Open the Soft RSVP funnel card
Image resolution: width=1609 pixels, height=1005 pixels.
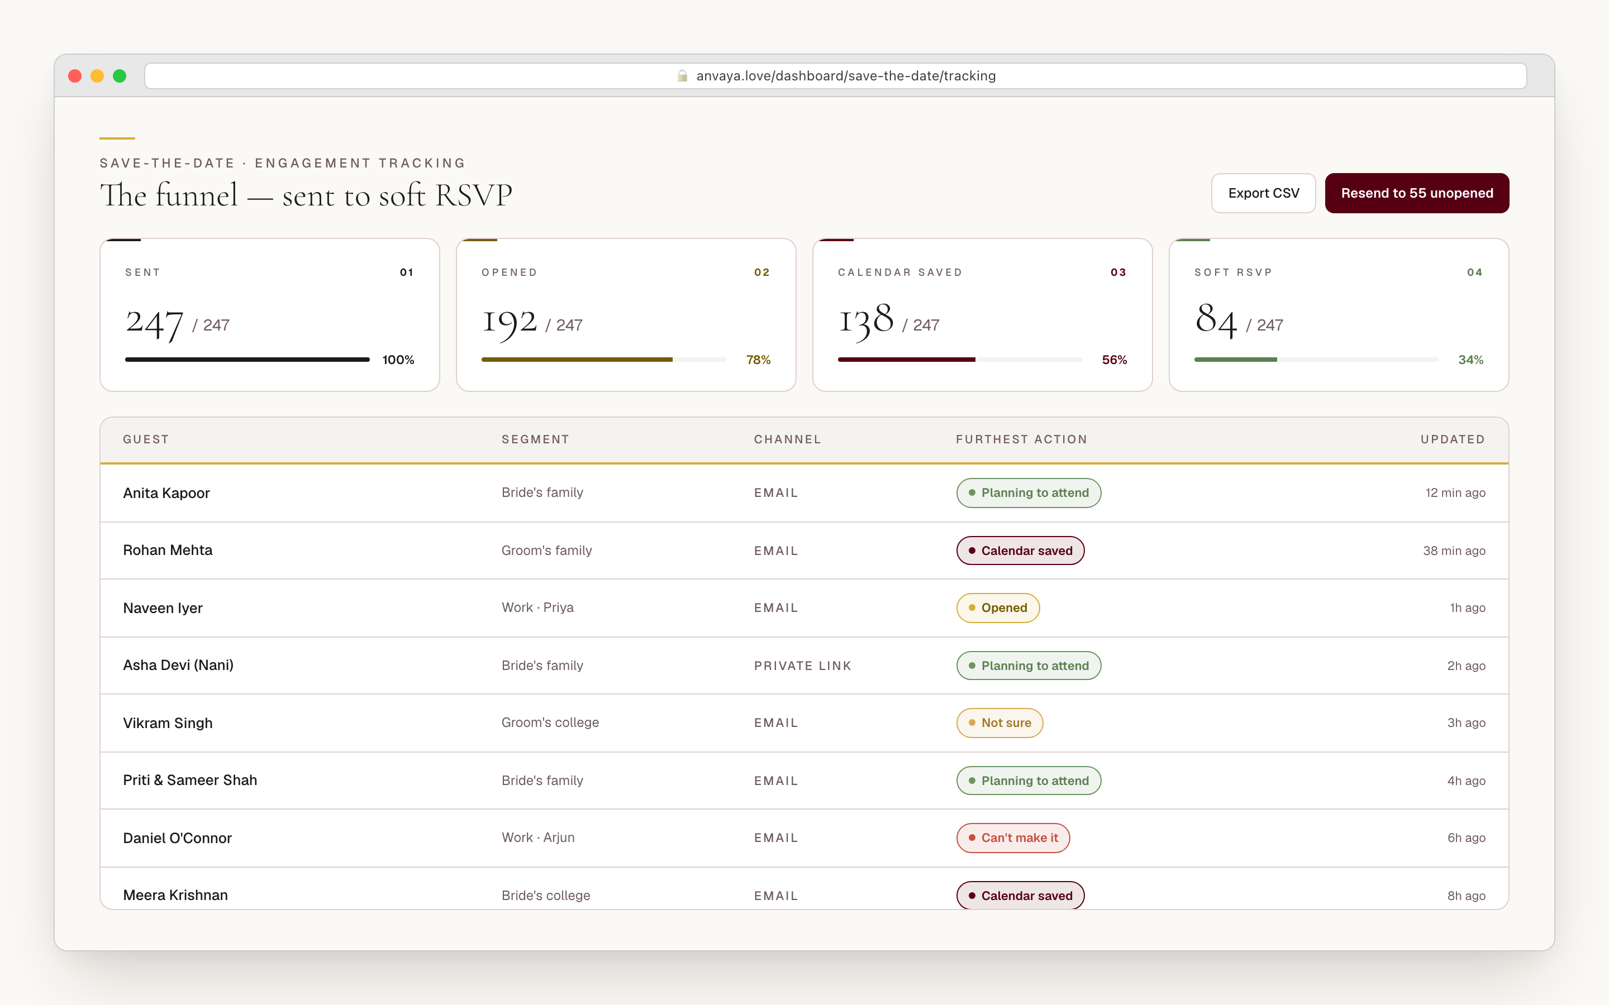pos(1339,315)
